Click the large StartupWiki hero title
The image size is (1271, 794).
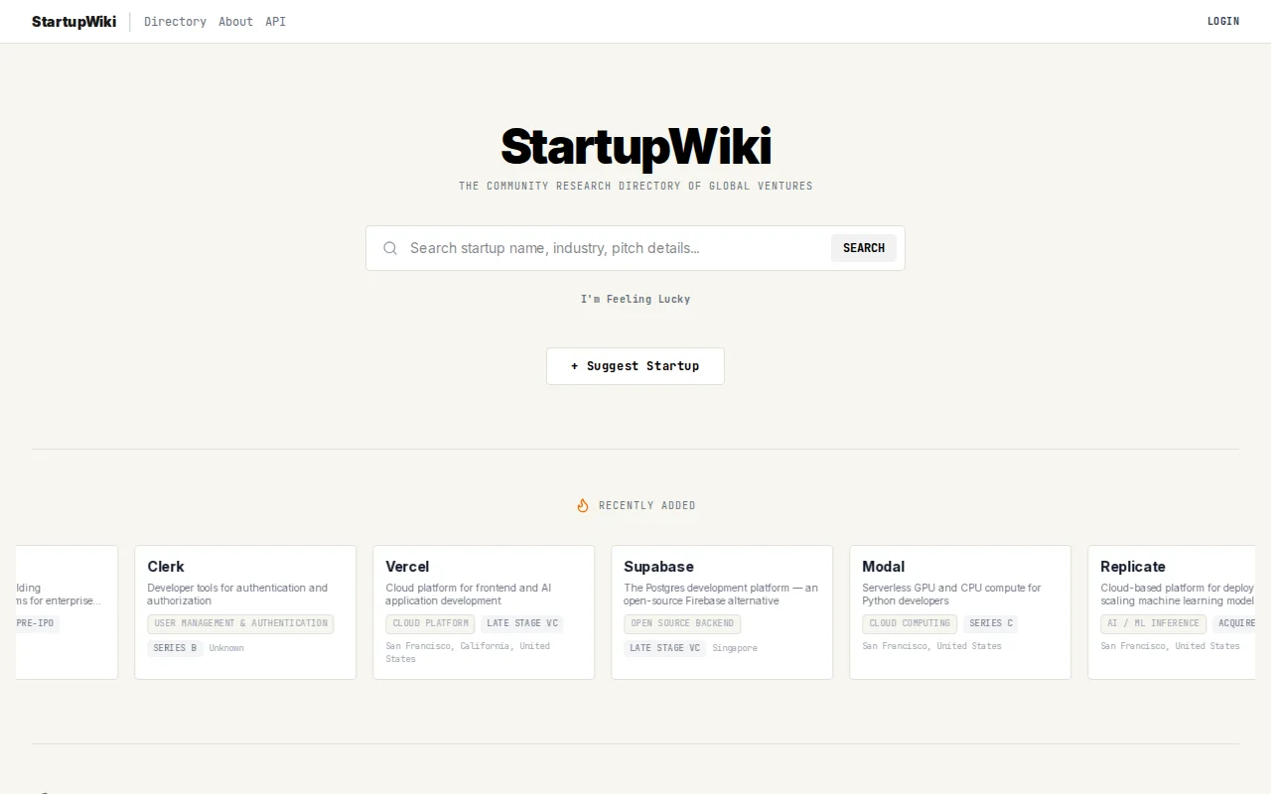pos(635,147)
